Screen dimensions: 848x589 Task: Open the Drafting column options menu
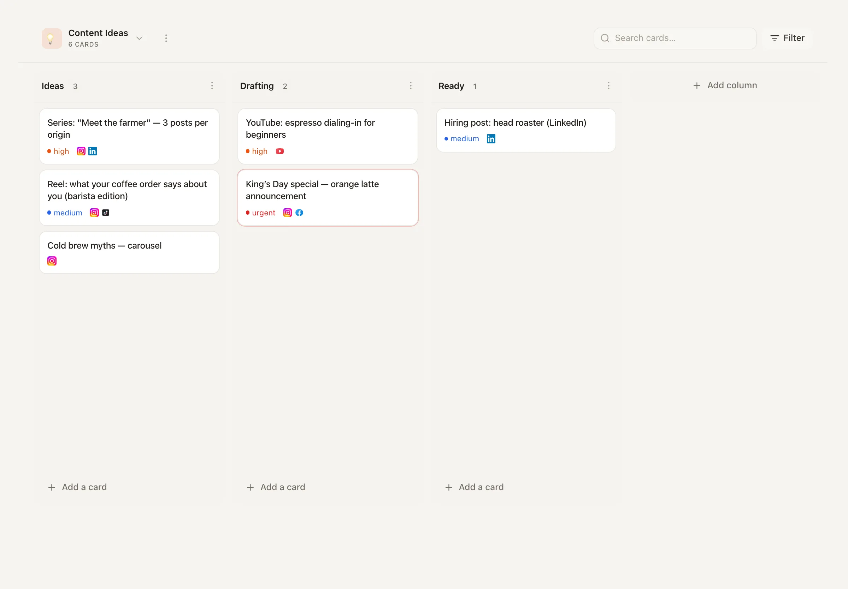411,86
